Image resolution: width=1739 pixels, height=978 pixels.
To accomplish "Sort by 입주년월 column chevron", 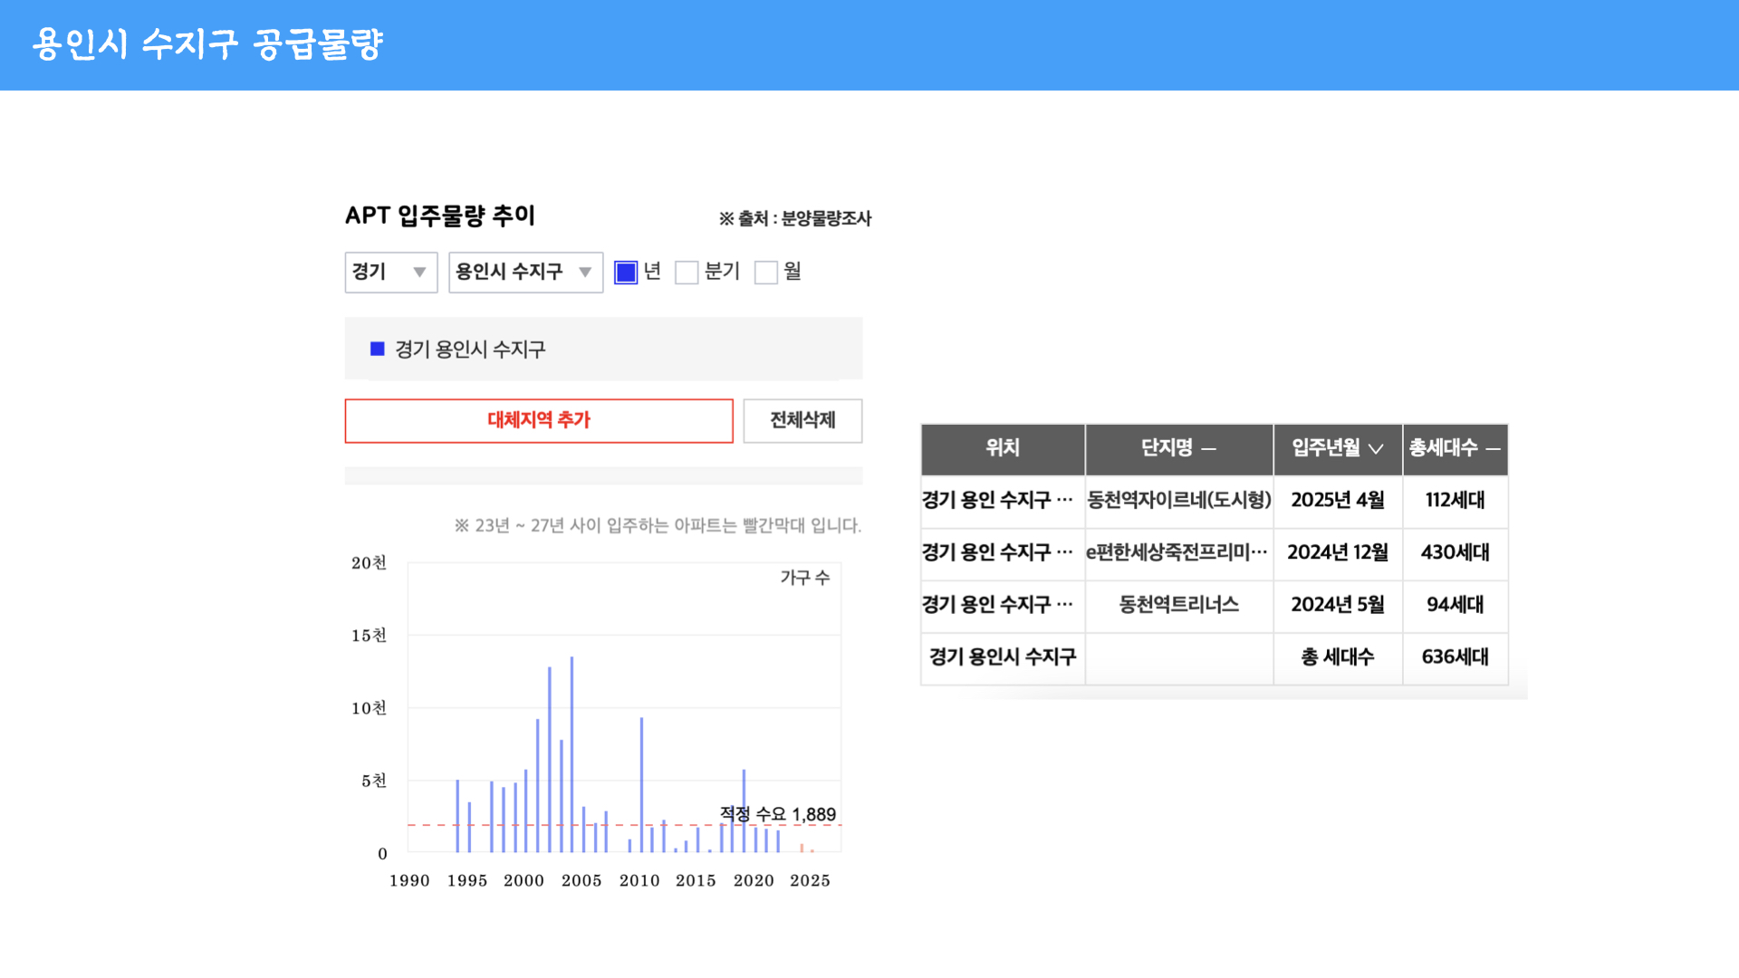I will pyautogui.click(x=1376, y=449).
